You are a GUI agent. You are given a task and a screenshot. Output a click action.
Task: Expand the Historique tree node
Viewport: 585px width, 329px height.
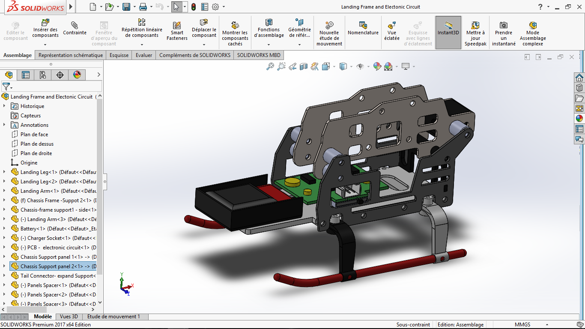coord(4,106)
